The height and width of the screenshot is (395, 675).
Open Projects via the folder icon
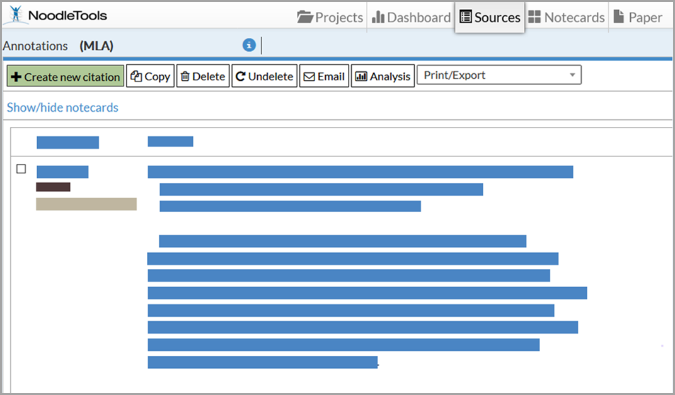point(305,18)
